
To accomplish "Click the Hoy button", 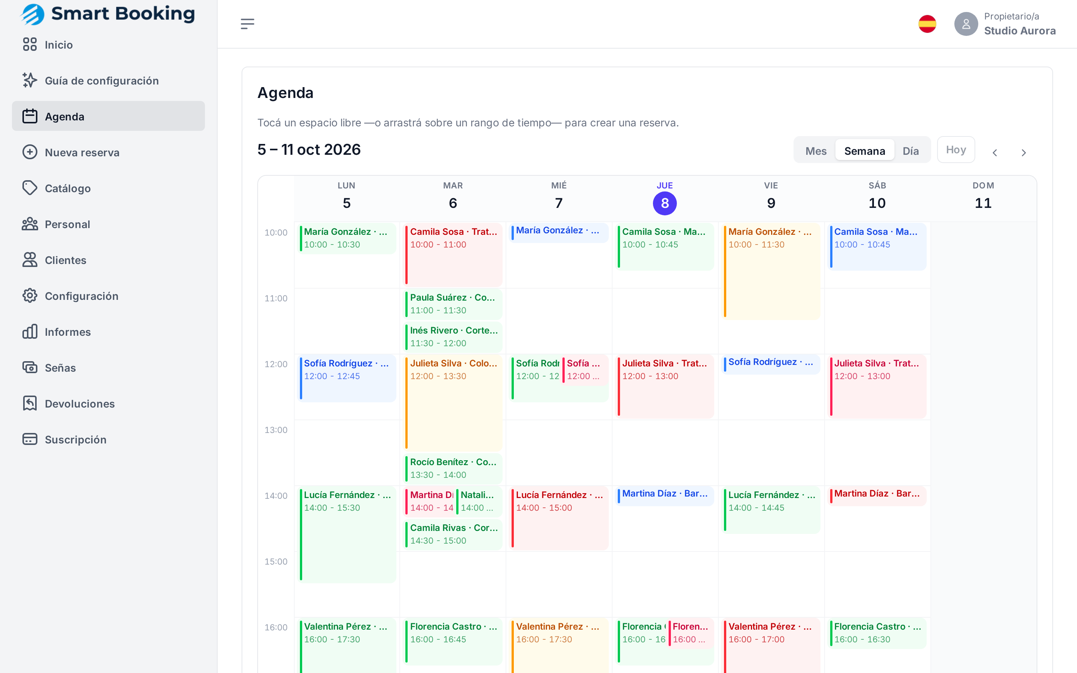I will coord(956,150).
